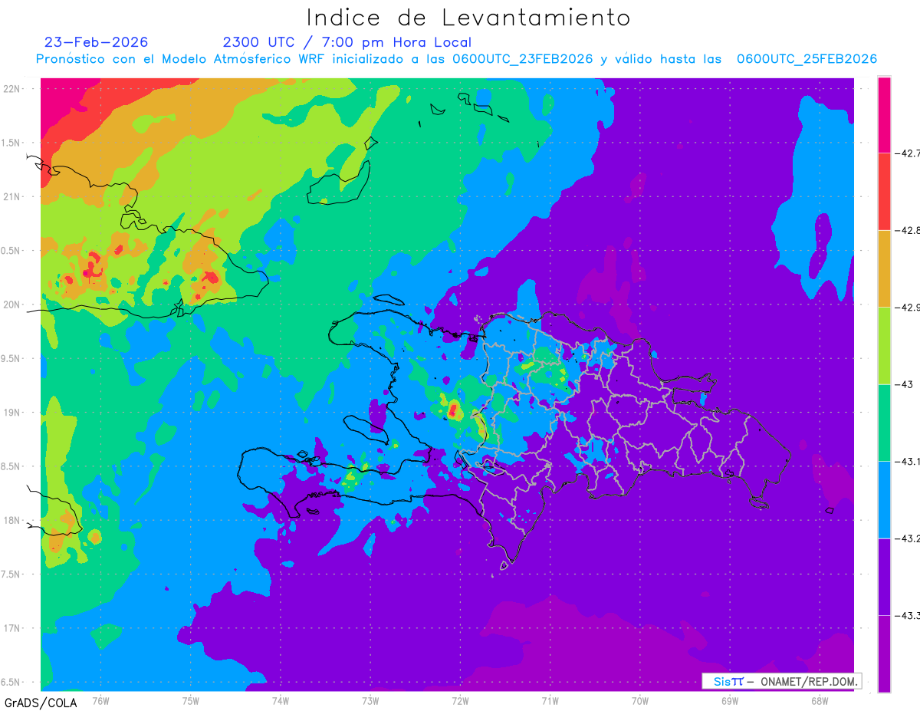Click the "73W" longitude label

[x=370, y=700]
